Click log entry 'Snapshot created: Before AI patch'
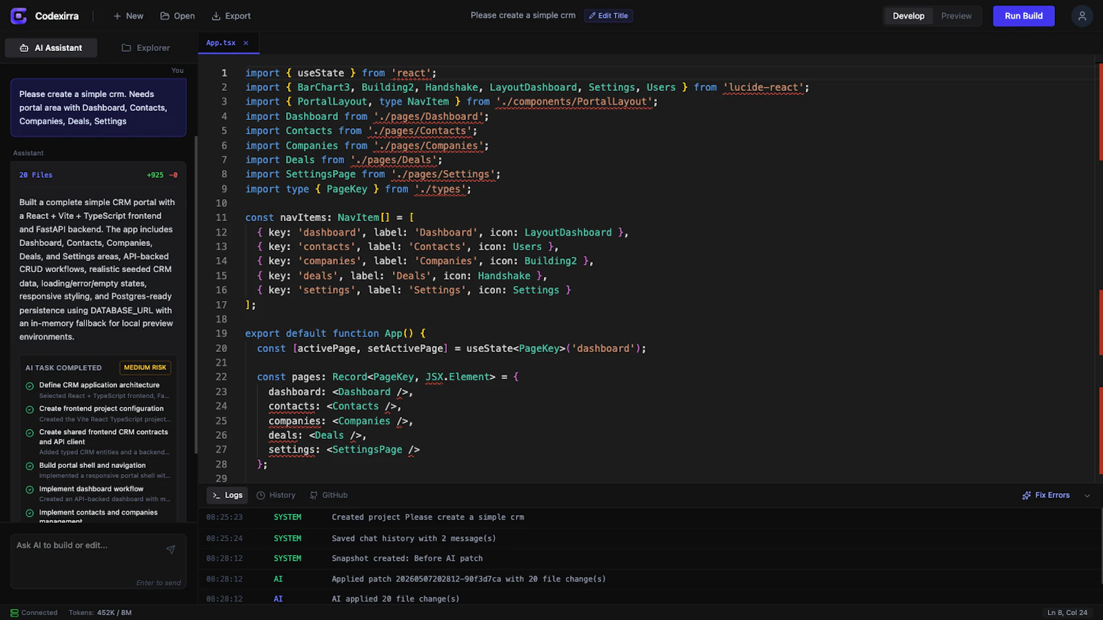1103x620 pixels. click(407, 559)
